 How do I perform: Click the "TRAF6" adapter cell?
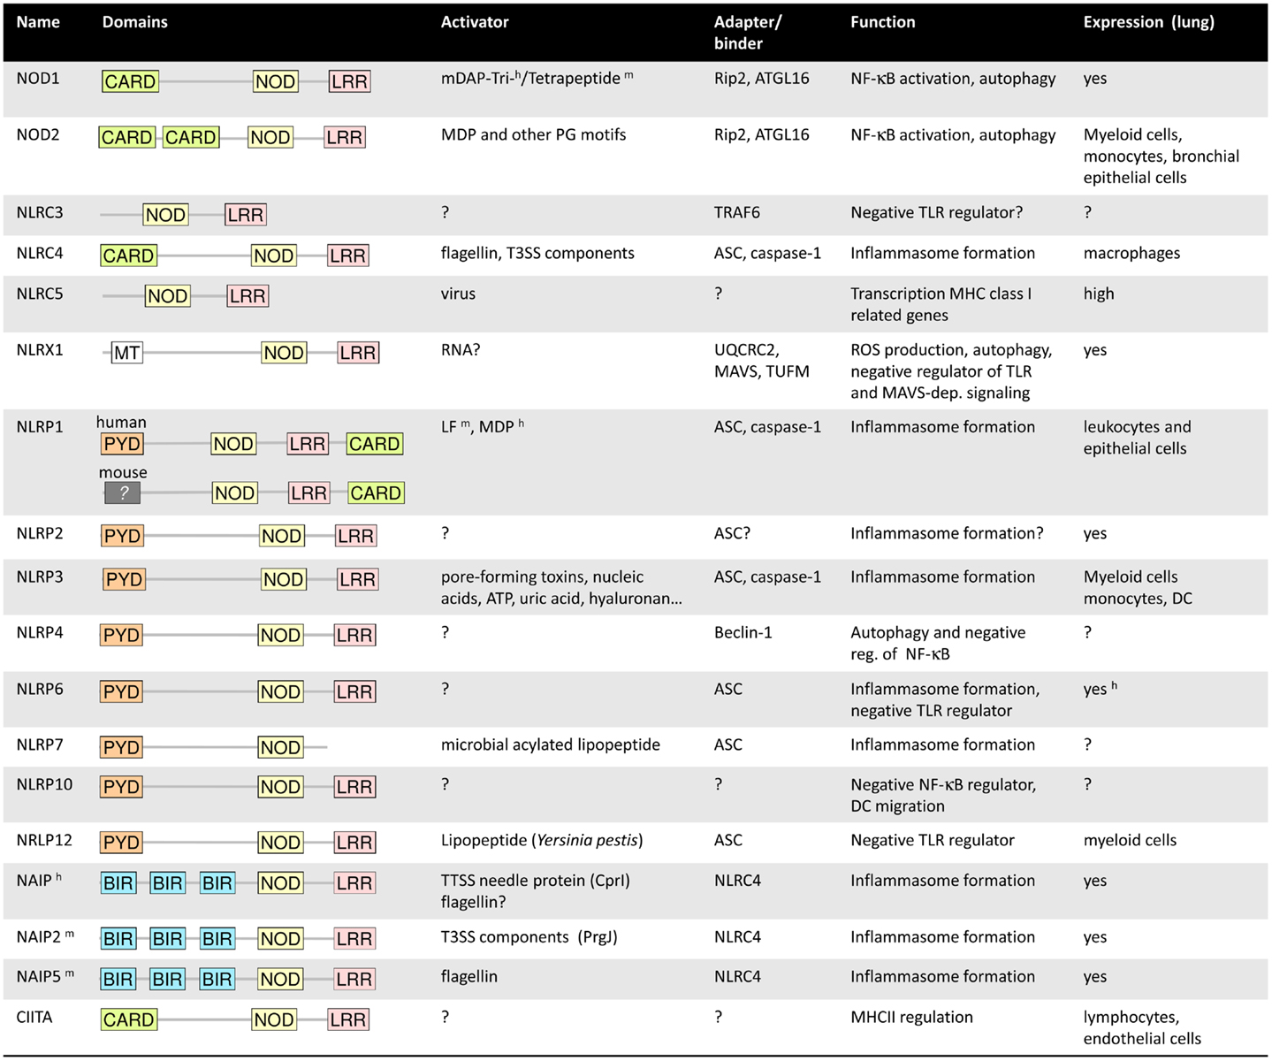click(x=737, y=212)
